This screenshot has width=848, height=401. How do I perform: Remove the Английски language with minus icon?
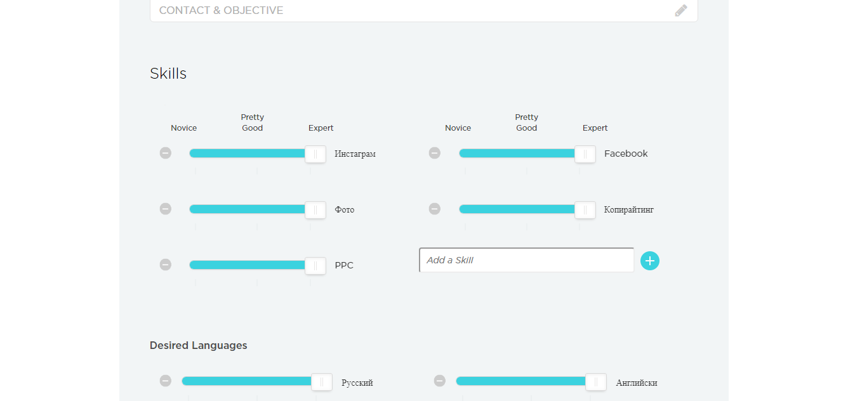point(440,381)
